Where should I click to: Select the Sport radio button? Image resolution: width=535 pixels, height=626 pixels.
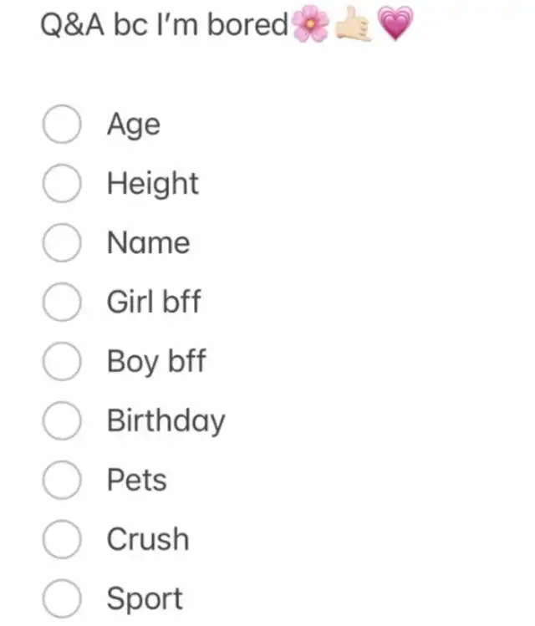click(x=62, y=598)
